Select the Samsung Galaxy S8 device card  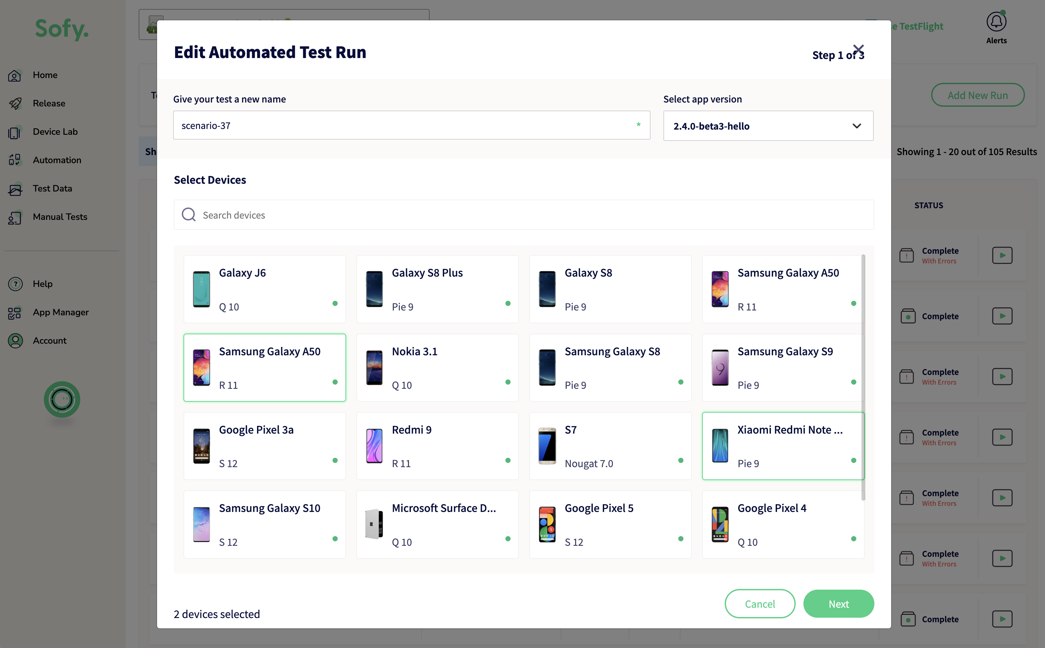tap(610, 368)
